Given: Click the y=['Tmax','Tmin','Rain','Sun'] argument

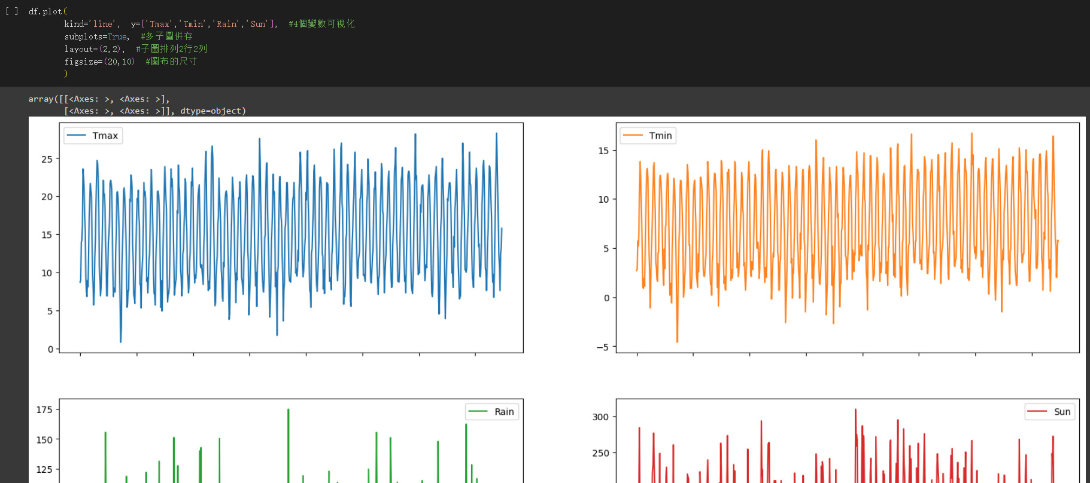Looking at the screenshot, I should click(x=204, y=24).
